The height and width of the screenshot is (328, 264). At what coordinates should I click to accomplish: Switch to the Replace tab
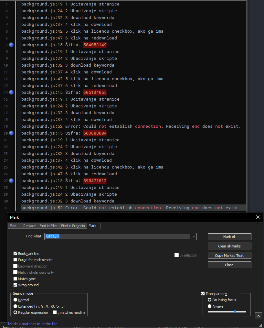(29, 226)
